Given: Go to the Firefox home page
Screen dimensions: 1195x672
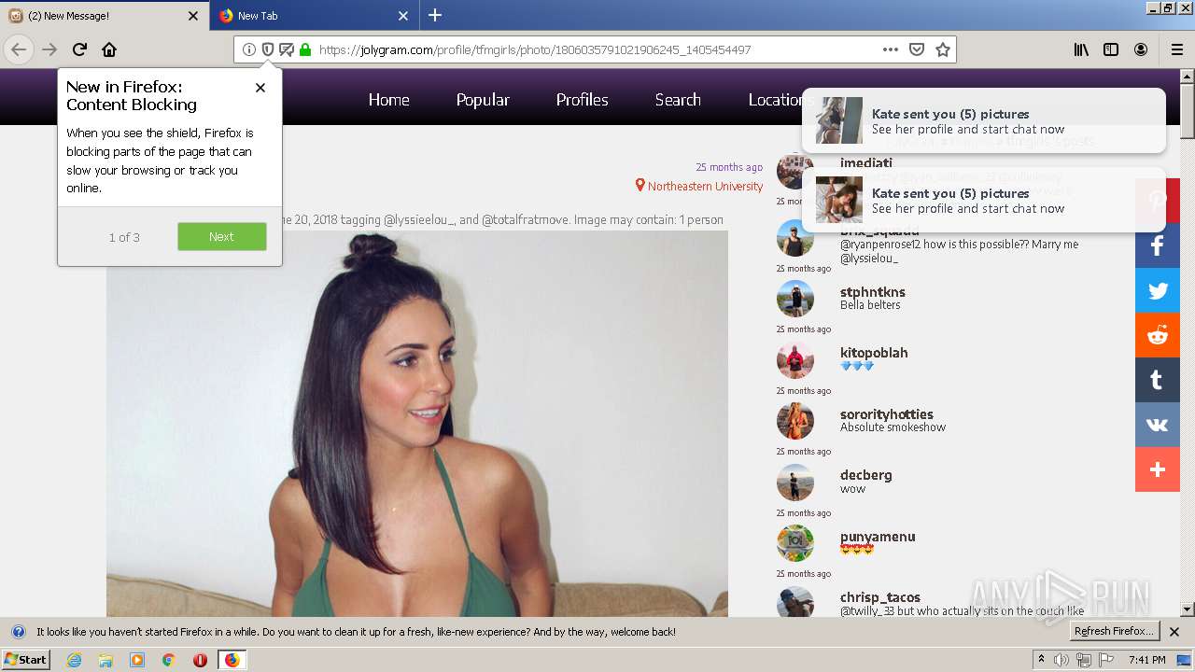Looking at the screenshot, I should [x=109, y=49].
